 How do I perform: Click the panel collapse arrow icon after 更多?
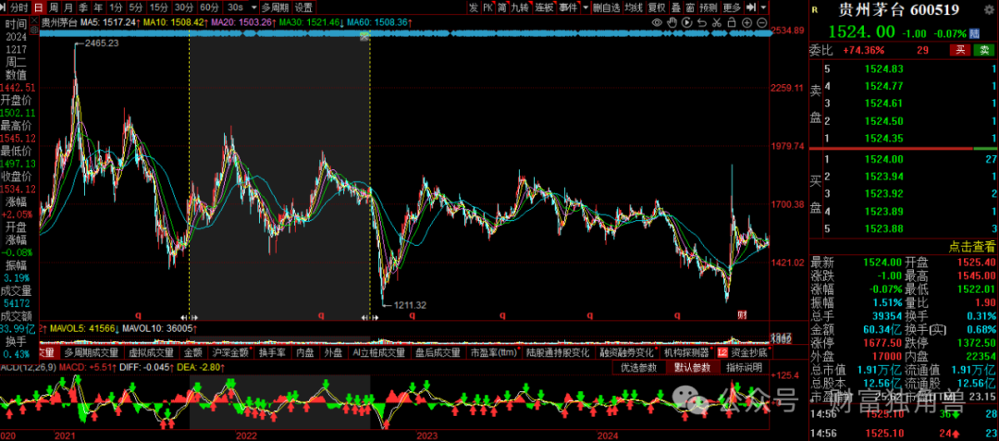coord(750,7)
